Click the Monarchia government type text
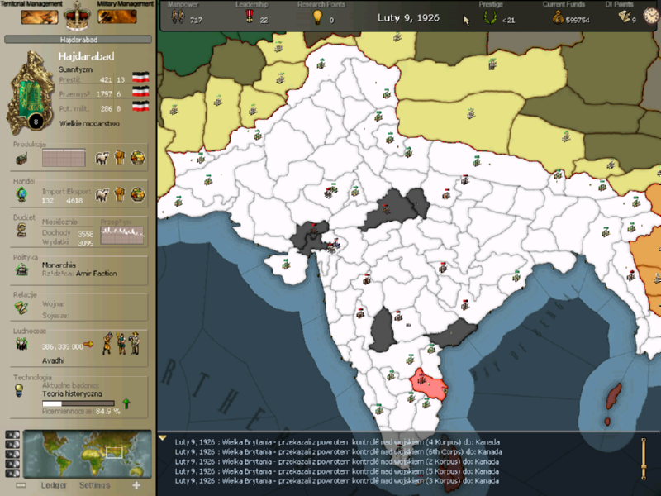 [x=59, y=265]
